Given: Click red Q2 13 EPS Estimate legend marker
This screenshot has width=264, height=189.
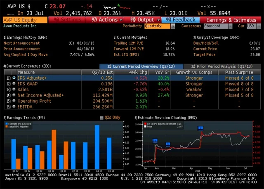Looking at the screenshot, I should click(145, 123).
